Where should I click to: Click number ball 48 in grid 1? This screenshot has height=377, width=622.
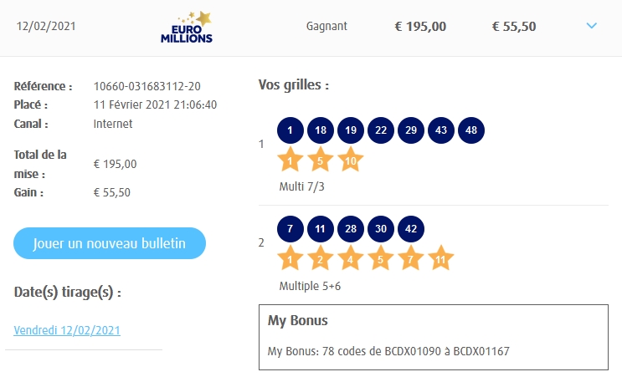click(471, 130)
